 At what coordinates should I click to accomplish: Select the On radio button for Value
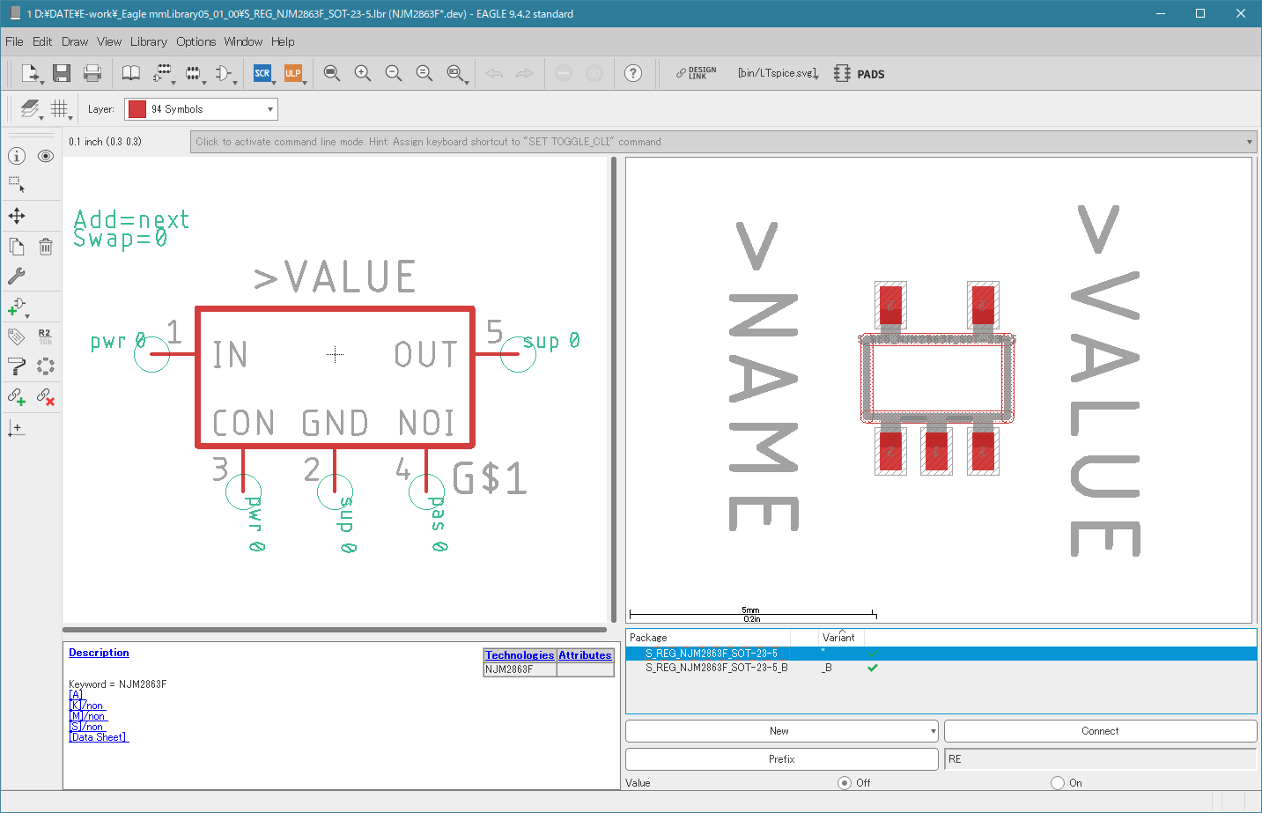coord(1058,782)
